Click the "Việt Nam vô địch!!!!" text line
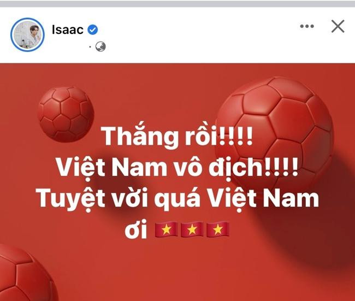355x301 pixels. point(177,167)
